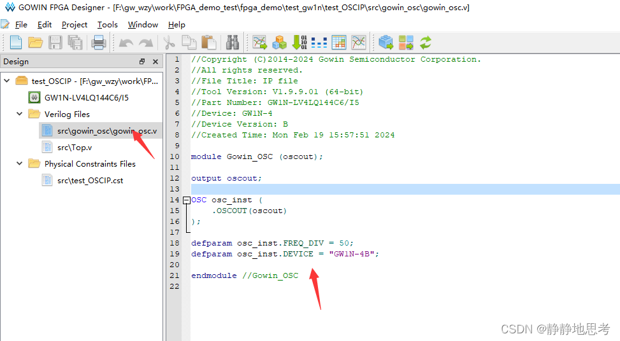Click the .OSCOUT(oscout) port line
Screen dimensions: 620x341
249,211
